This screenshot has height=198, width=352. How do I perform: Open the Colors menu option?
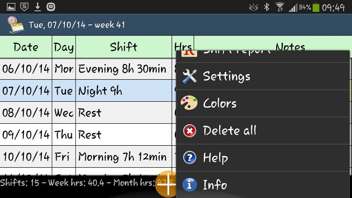[263, 103]
